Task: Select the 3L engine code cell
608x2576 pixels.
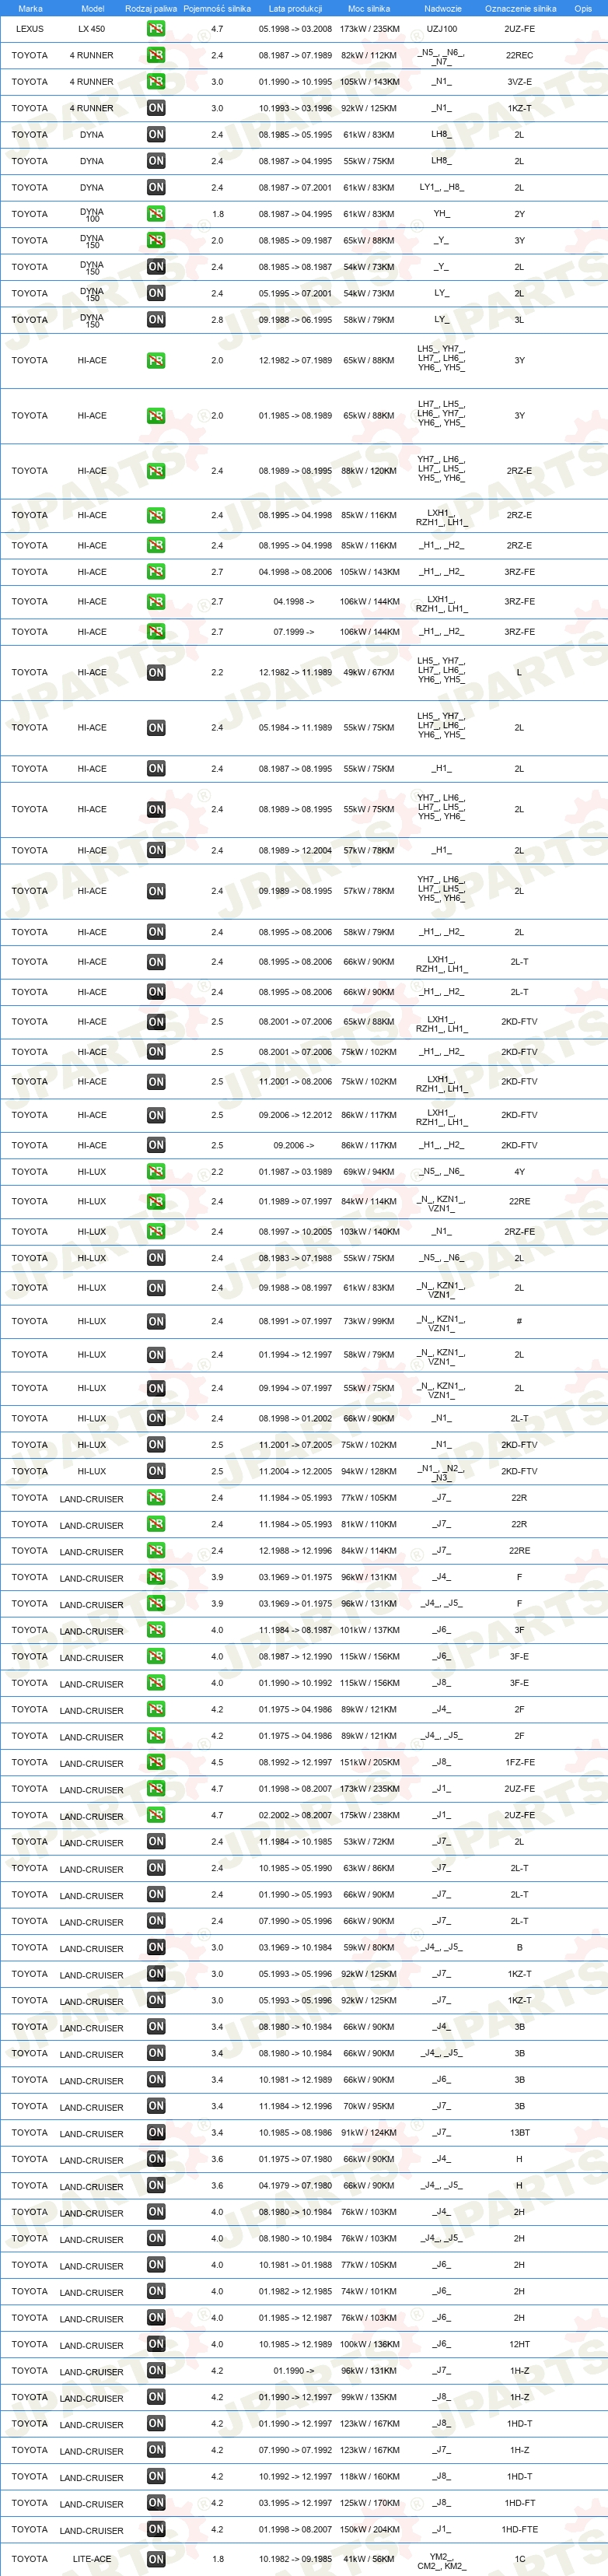Action: [x=519, y=320]
